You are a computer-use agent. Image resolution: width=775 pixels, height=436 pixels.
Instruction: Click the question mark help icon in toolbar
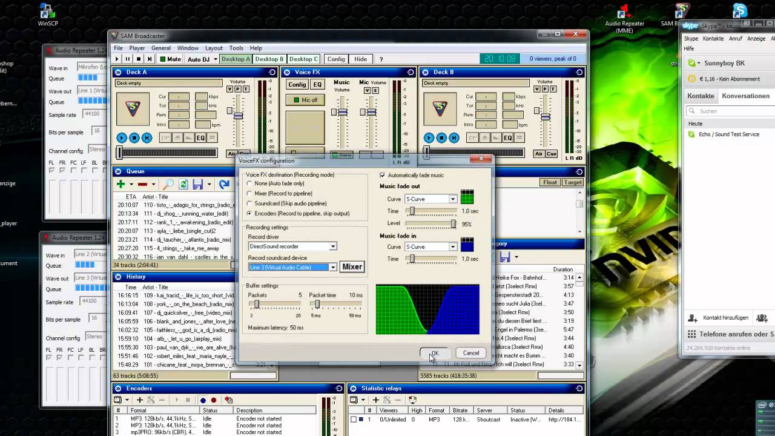click(381, 59)
